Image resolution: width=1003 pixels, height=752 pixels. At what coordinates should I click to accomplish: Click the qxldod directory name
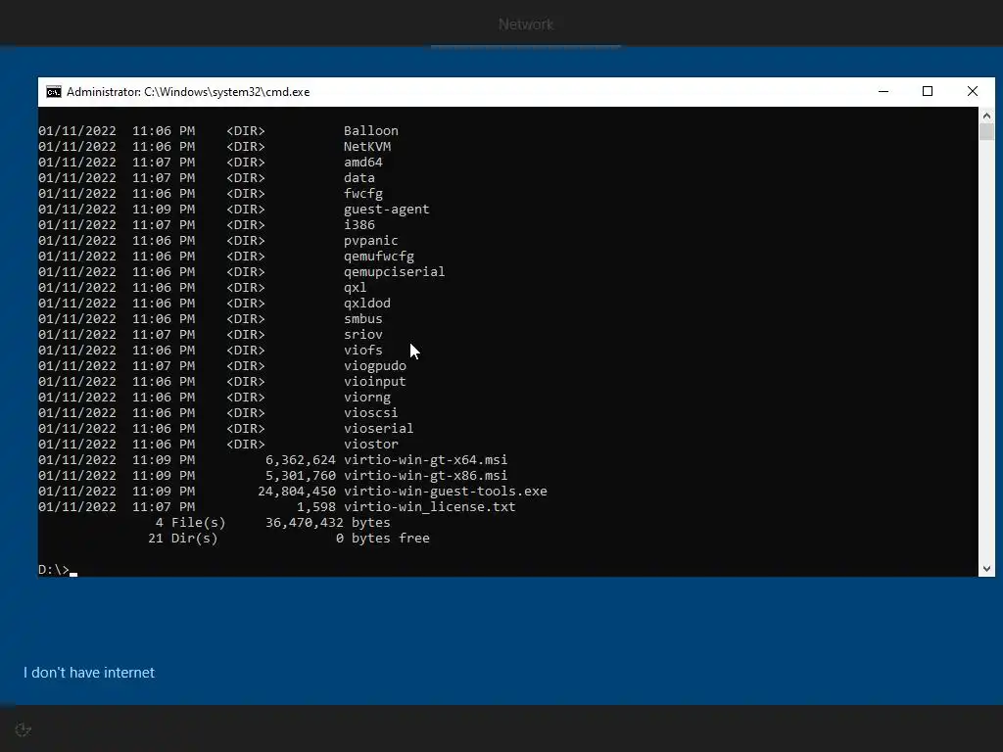[367, 304]
